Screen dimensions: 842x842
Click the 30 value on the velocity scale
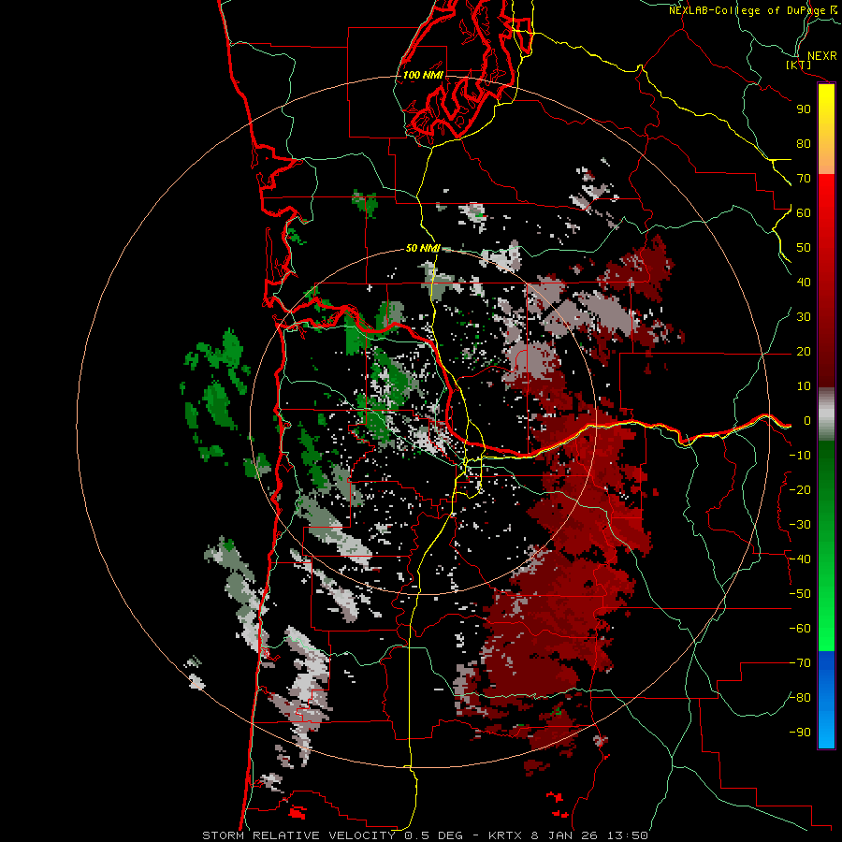click(x=804, y=317)
